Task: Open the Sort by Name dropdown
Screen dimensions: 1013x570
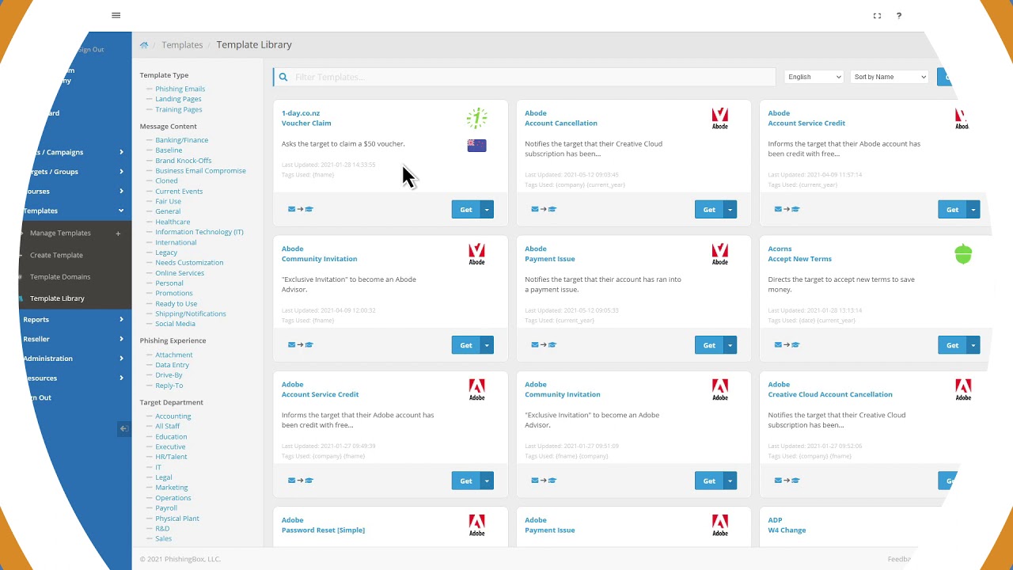Action: point(890,77)
